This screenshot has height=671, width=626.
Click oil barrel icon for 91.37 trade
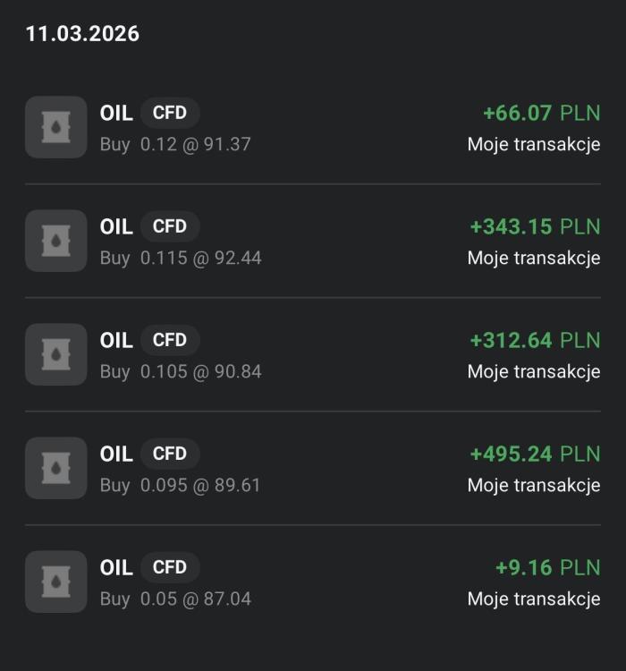(55, 127)
